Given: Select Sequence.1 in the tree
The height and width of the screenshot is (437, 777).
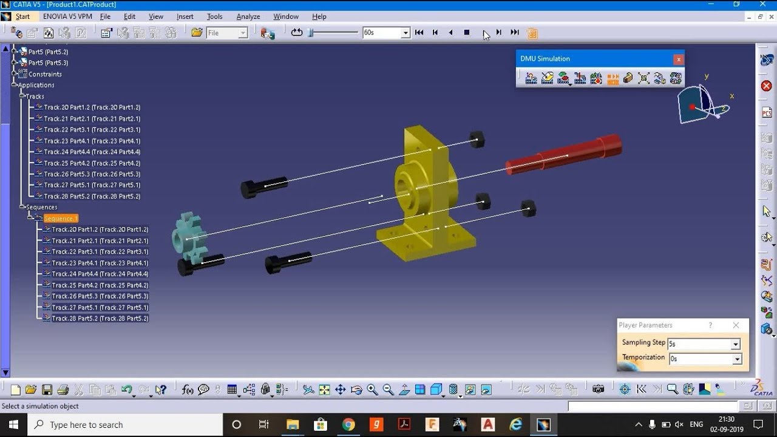Looking at the screenshot, I should tap(61, 218).
